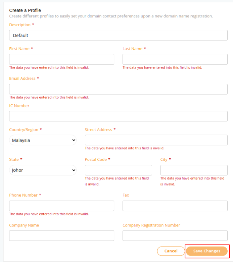
Task: Click the City input box
Action: pos(194,170)
